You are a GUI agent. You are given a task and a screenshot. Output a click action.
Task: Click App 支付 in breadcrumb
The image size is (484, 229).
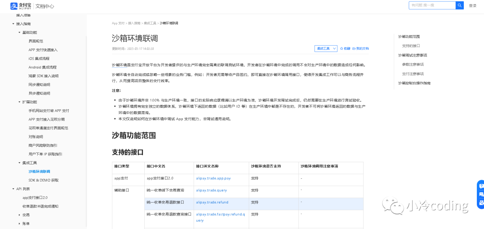(x=118, y=23)
